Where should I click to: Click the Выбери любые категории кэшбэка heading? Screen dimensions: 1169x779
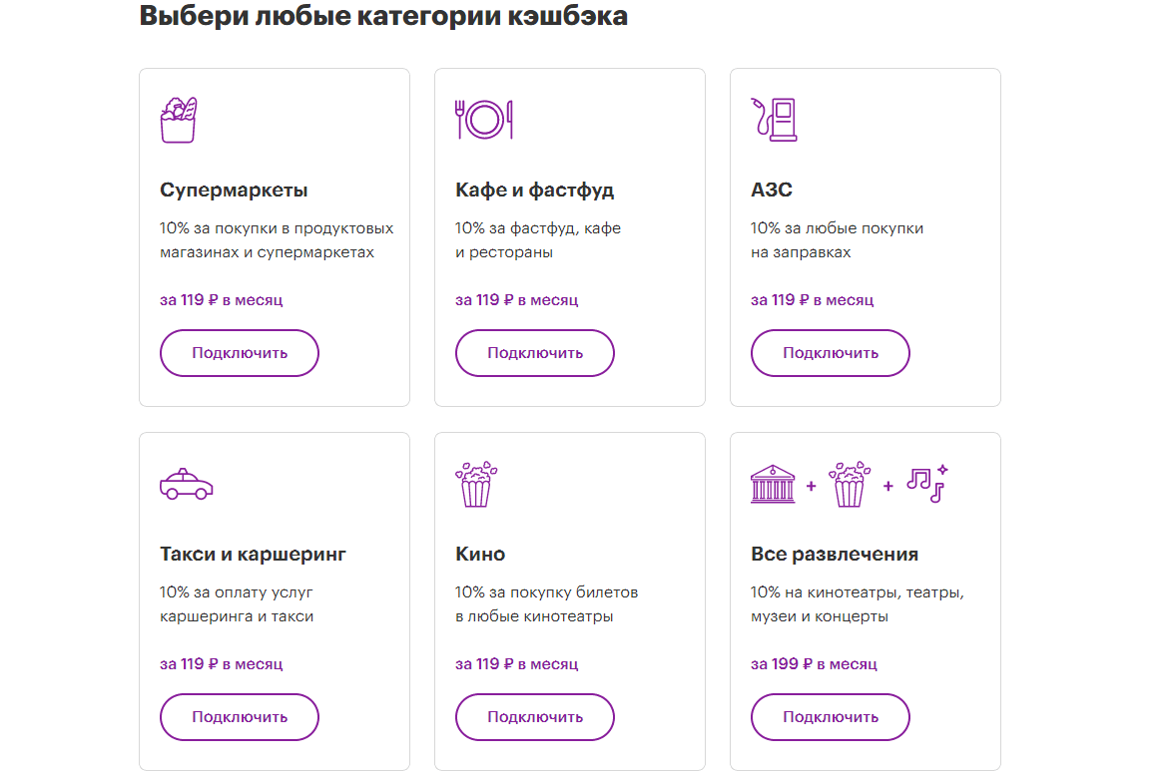[383, 17]
